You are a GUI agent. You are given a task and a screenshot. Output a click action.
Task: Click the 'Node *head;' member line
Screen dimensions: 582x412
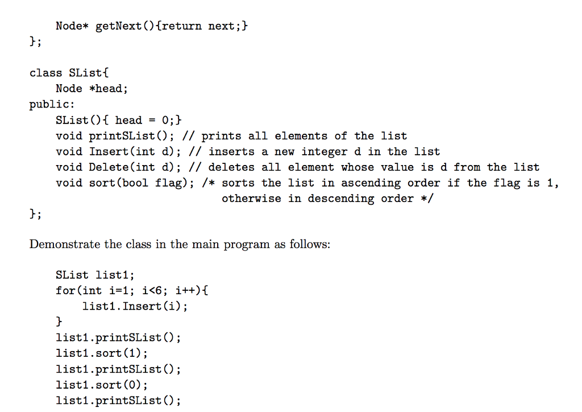click(92, 88)
